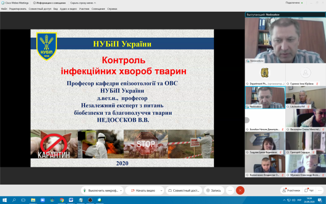The height and width of the screenshot is (204, 326).
Task: Open Windows Start menu
Action: [5, 200]
